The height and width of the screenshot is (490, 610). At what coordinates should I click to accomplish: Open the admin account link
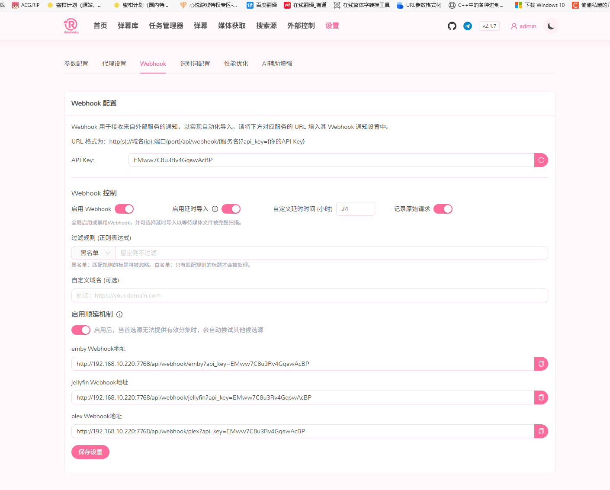(x=523, y=26)
